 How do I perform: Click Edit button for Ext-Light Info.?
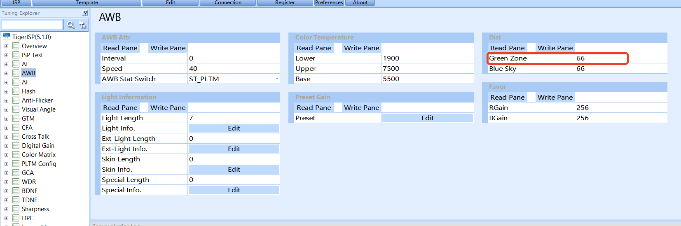[234, 149]
